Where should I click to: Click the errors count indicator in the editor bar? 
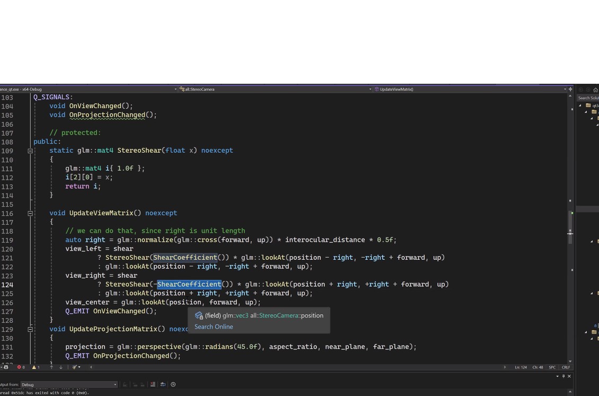[x=21, y=367]
